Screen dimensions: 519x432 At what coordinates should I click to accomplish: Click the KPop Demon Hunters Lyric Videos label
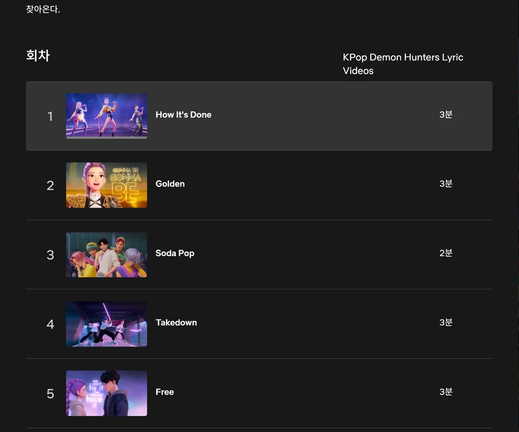(403, 64)
